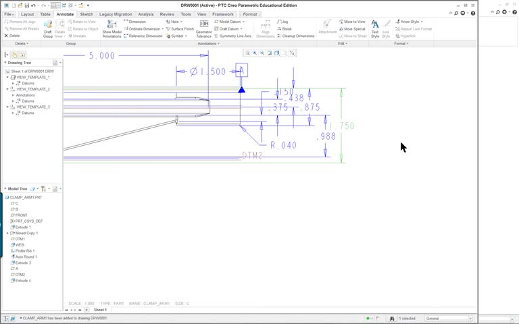Screen dimensions: 519x324
Task: Open the Symbol dropdown arrow
Action: (186, 36)
